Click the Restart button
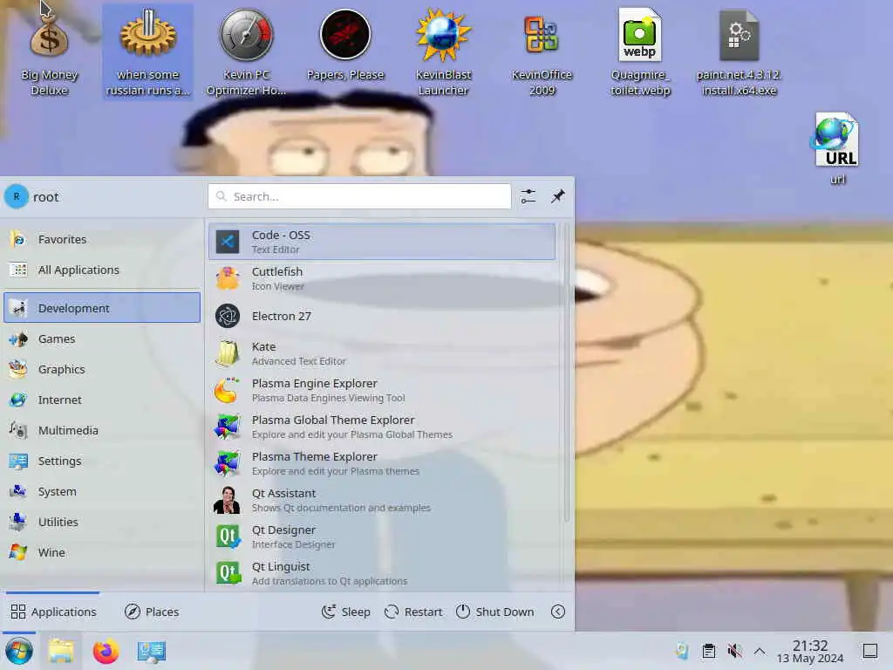893x670 pixels. point(413,612)
